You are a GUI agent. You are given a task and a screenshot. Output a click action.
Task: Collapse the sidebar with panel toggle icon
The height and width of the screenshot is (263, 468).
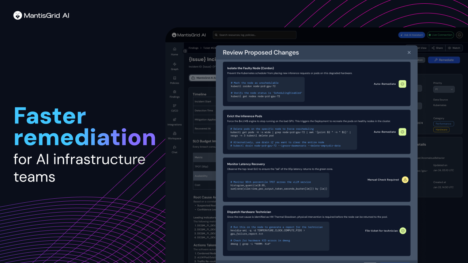(x=185, y=51)
